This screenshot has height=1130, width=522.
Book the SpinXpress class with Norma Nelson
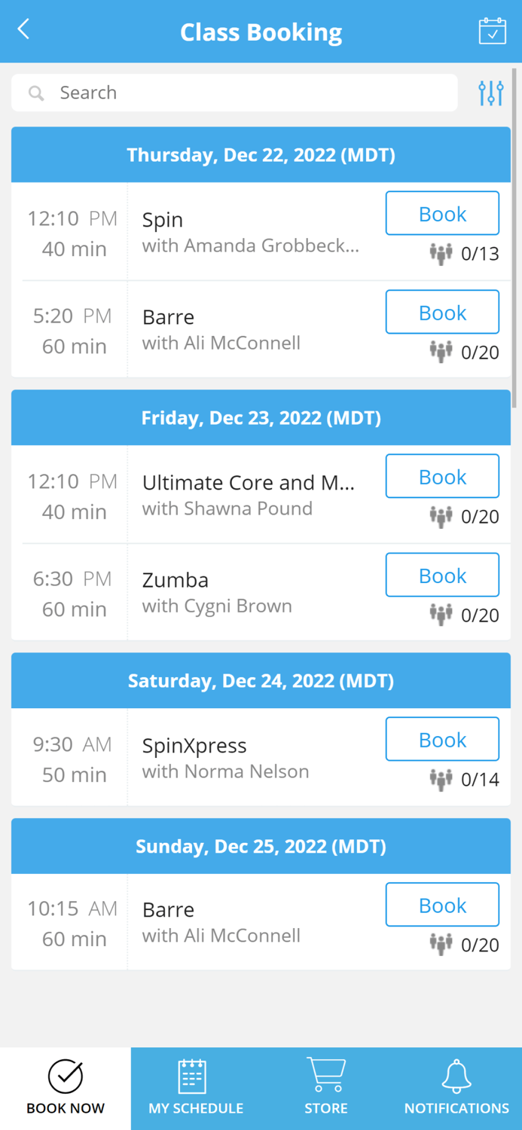(442, 739)
